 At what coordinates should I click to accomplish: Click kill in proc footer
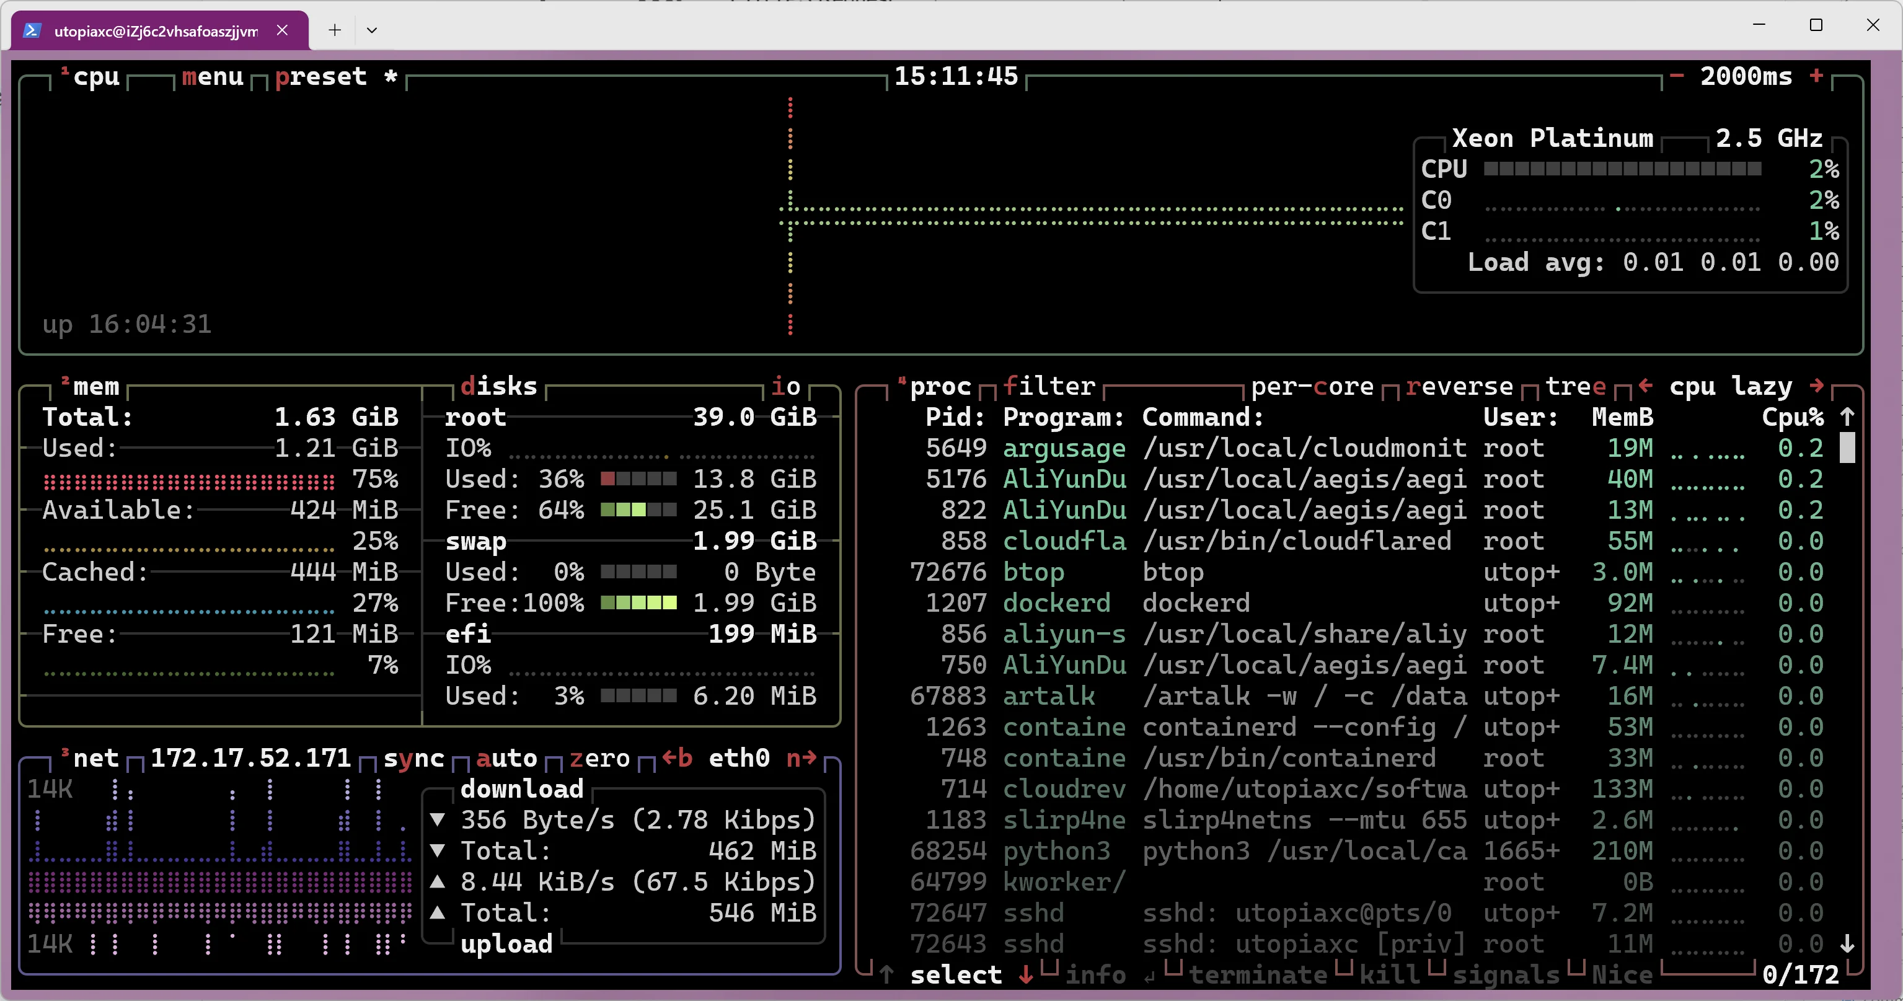1390,974
